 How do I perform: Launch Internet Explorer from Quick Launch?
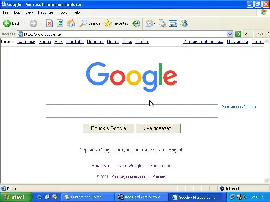pyautogui.click(x=39, y=197)
